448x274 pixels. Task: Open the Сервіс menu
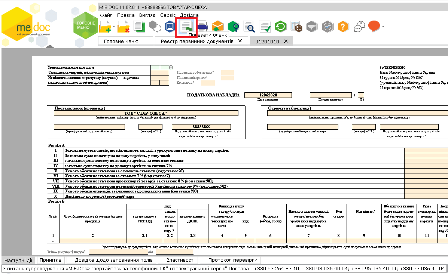point(168,15)
